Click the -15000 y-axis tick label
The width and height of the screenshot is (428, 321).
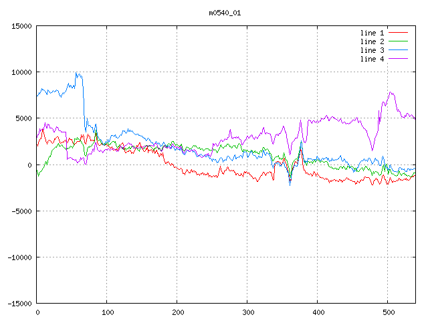[19, 303]
